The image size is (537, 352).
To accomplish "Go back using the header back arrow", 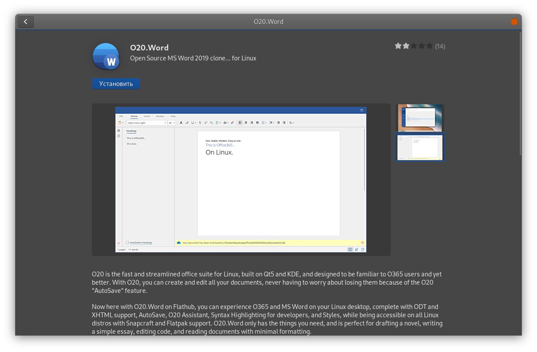I will click(26, 22).
